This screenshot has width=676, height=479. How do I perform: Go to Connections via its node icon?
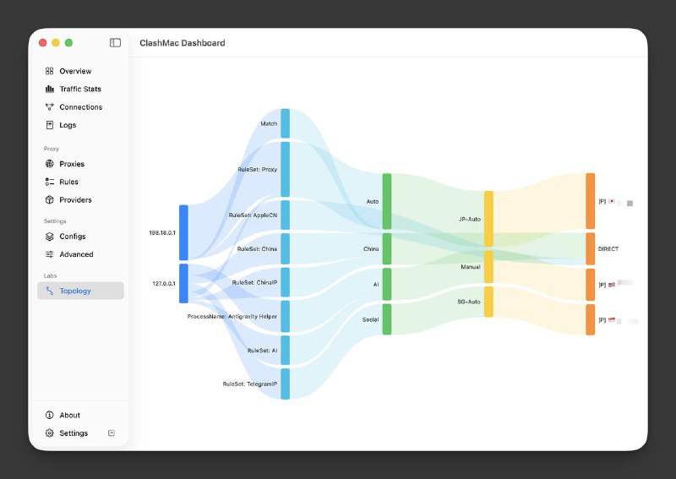coord(50,107)
